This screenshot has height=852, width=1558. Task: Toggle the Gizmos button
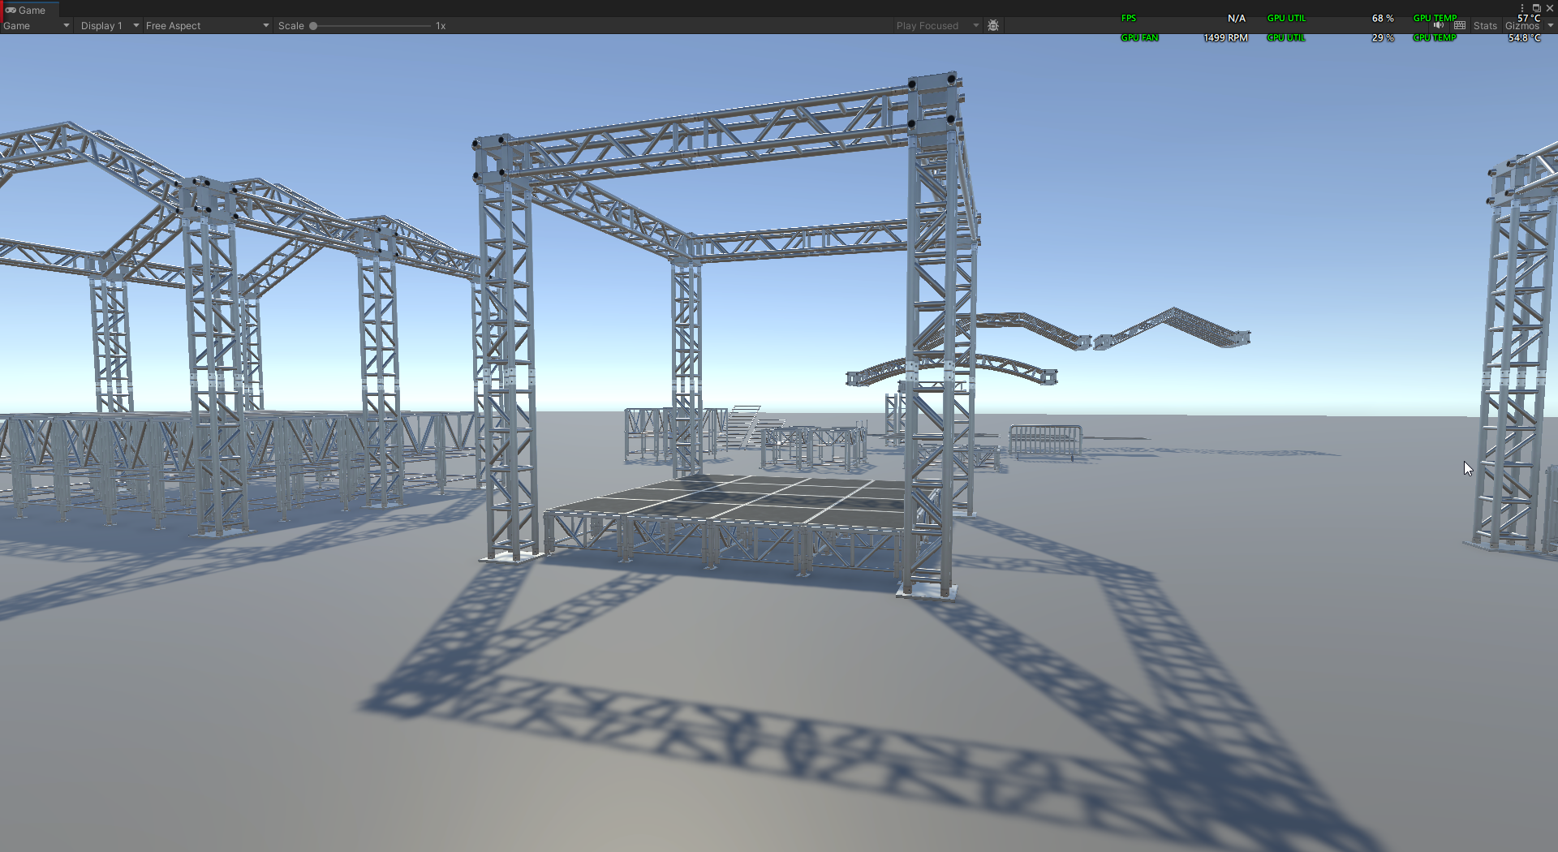1522,26
